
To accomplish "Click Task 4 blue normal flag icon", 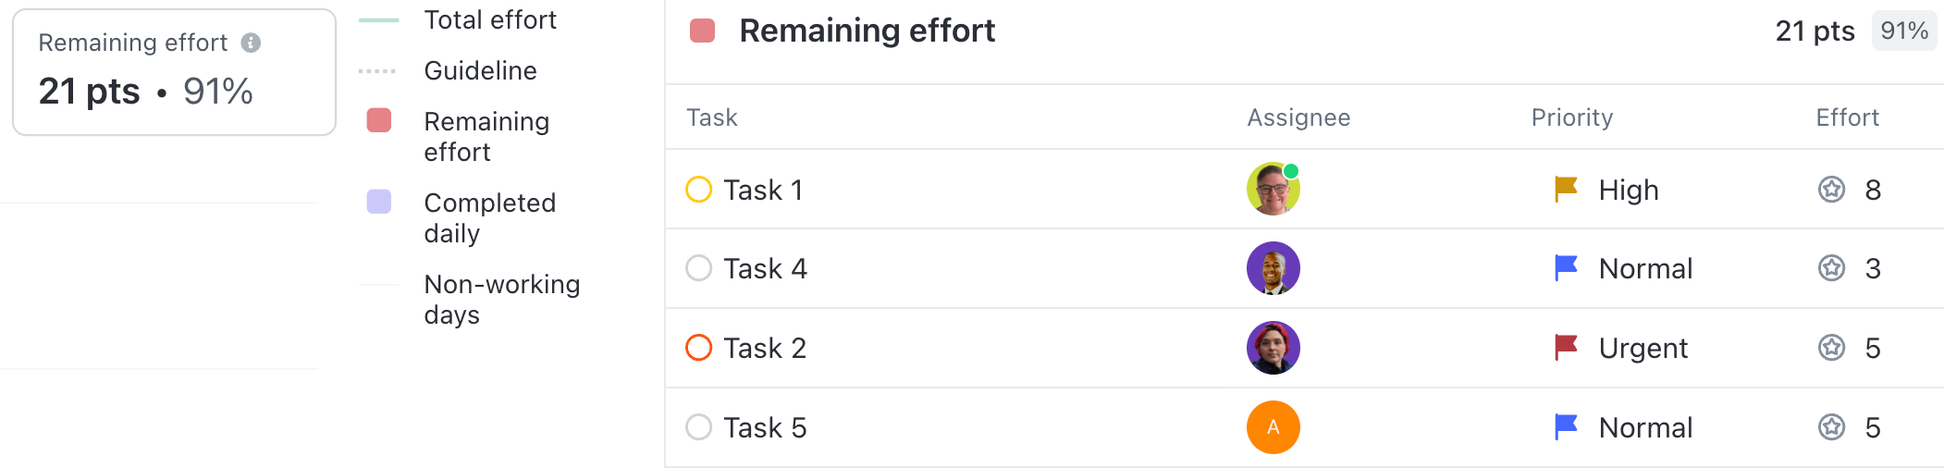I will point(1566,268).
